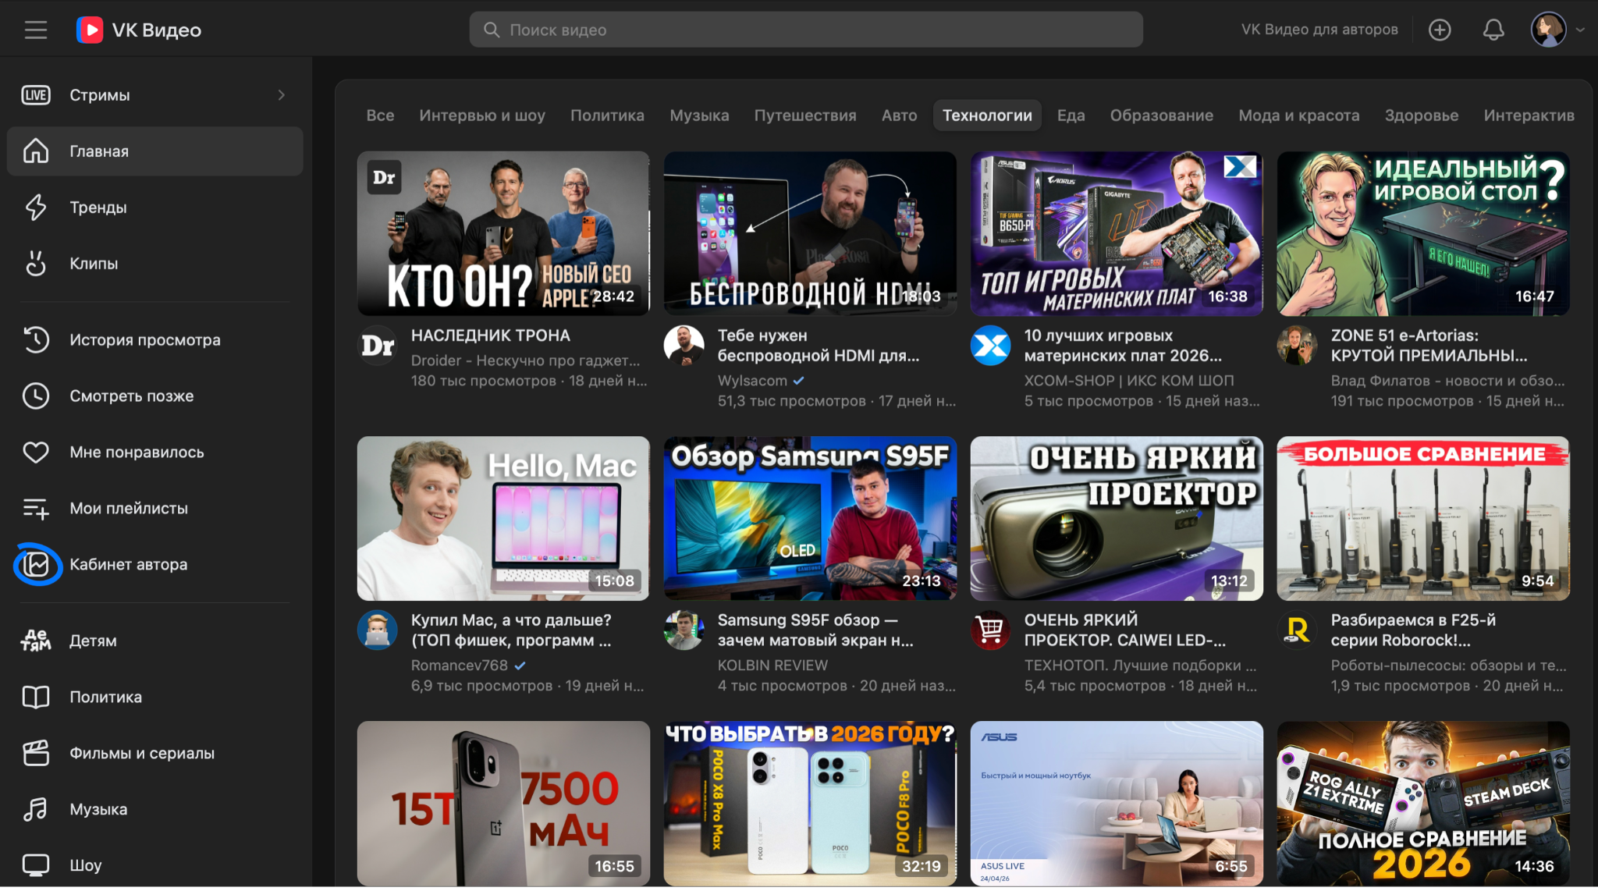1598x891 pixels.
Task: Open the Wylsacom channel avatar
Action: point(684,346)
